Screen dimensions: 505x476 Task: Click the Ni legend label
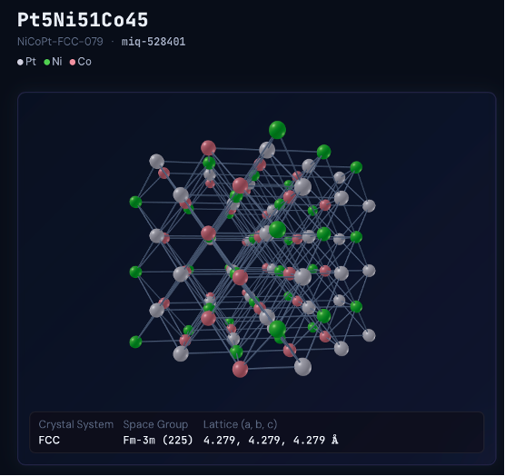[57, 62]
